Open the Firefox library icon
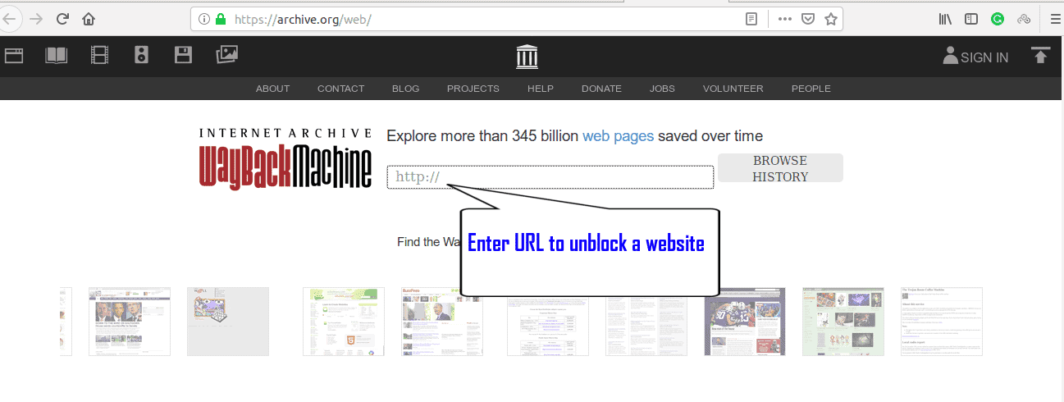This screenshot has width=1064, height=402. point(945,19)
